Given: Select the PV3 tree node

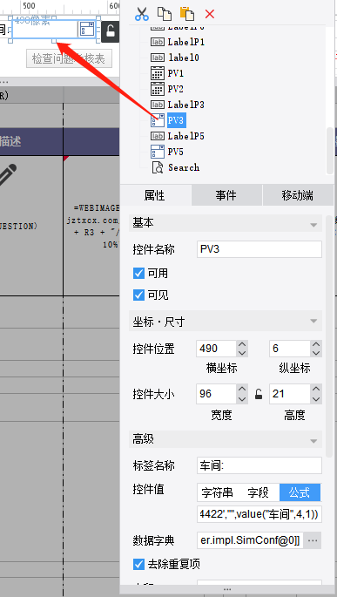Looking at the screenshot, I should (x=176, y=120).
